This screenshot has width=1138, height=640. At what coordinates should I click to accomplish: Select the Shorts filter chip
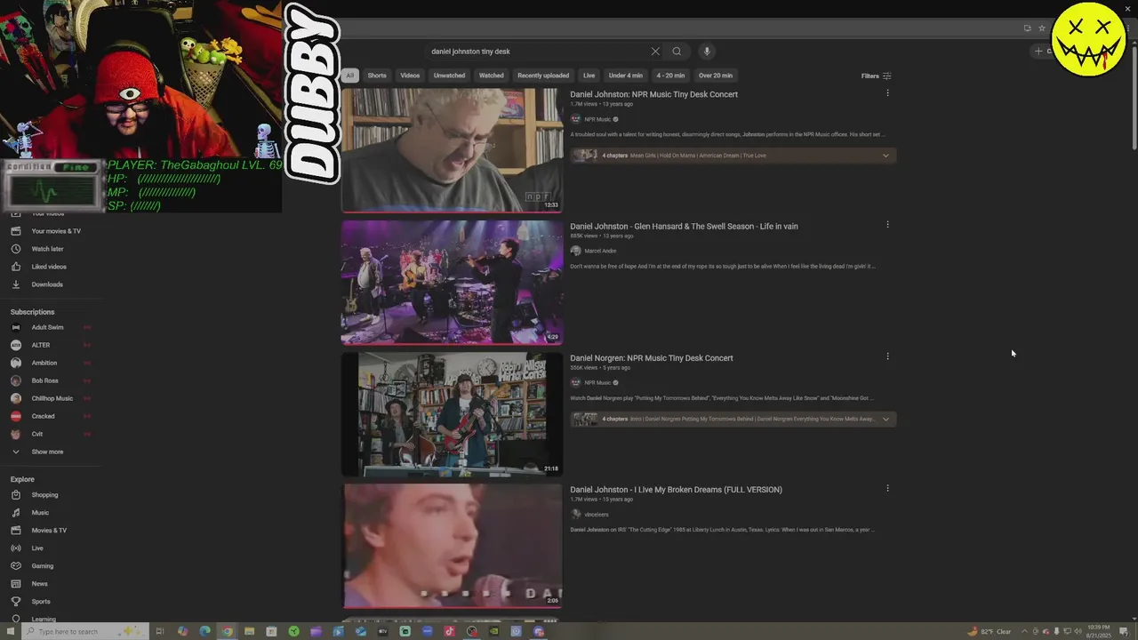tap(377, 76)
